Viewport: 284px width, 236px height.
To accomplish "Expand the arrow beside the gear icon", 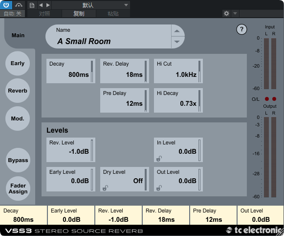I will (235, 13).
